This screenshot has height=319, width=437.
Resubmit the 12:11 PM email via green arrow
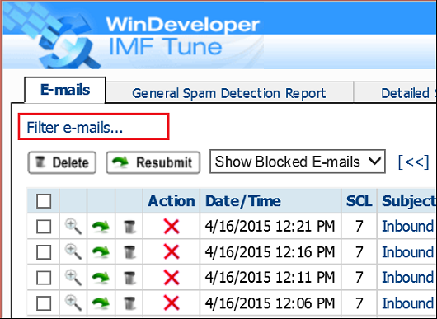(x=101, y=278)
